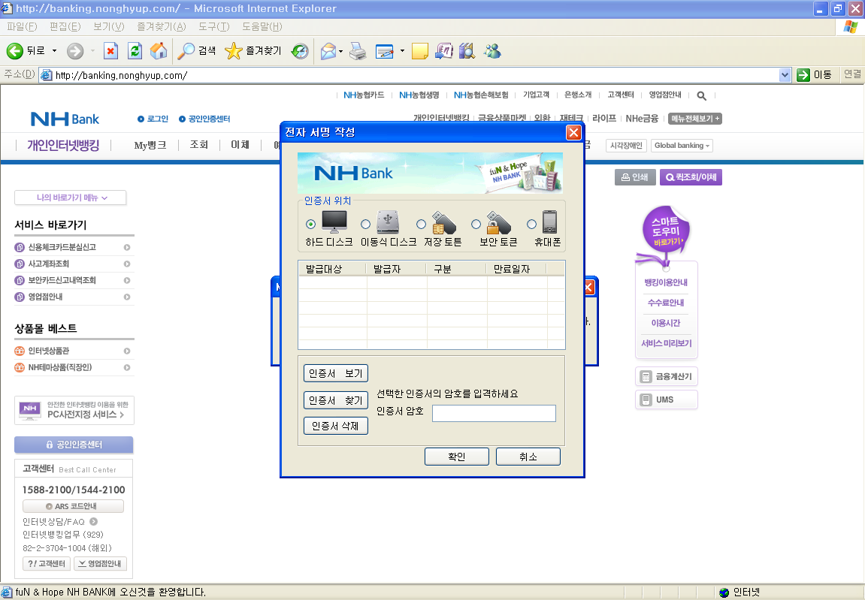Viewport: 865px width, 600px height.
Task: Select 보안 토큰 radio button
Action: 476,224
